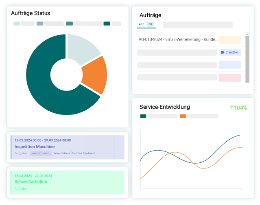Toggle the lightest Aufträge Status legend item

[x=17, y=24]
